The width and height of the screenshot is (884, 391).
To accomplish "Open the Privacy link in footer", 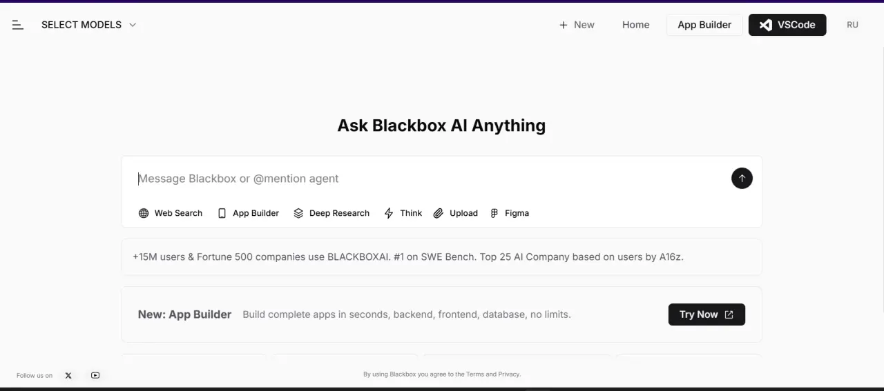I will click(509, 374).
